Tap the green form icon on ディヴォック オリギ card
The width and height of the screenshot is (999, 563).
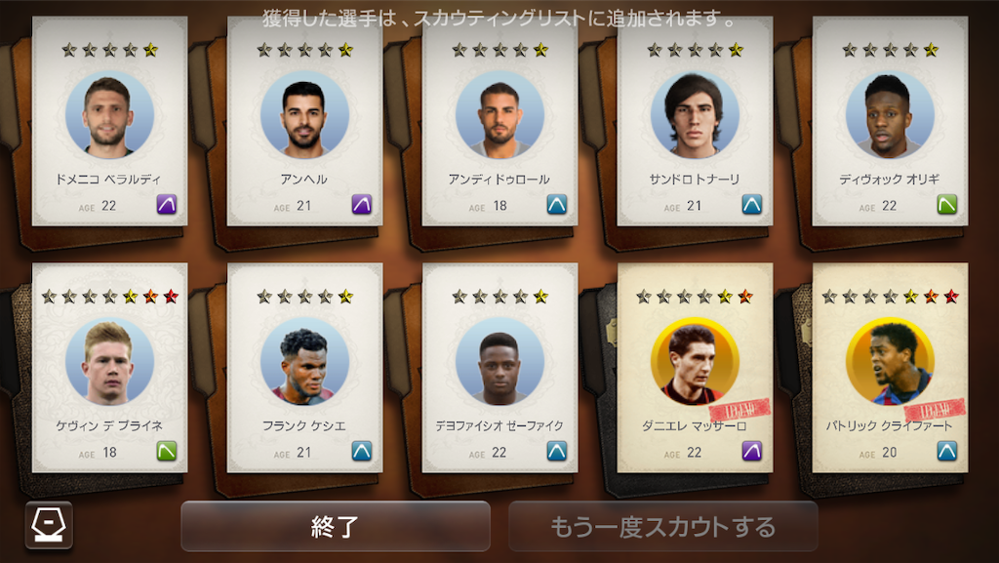point(946,205)
